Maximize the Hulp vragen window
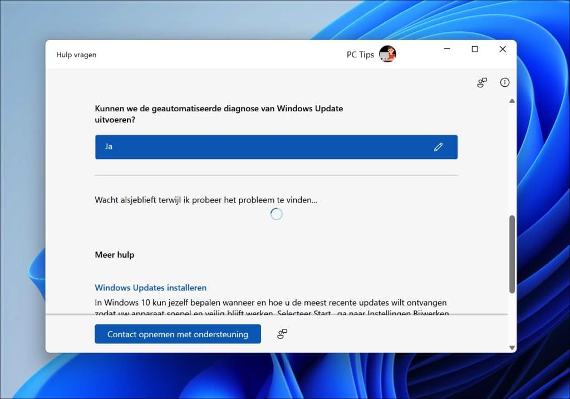Image resolution: width=570 pixels, height=399 pixels. (475, 49)
